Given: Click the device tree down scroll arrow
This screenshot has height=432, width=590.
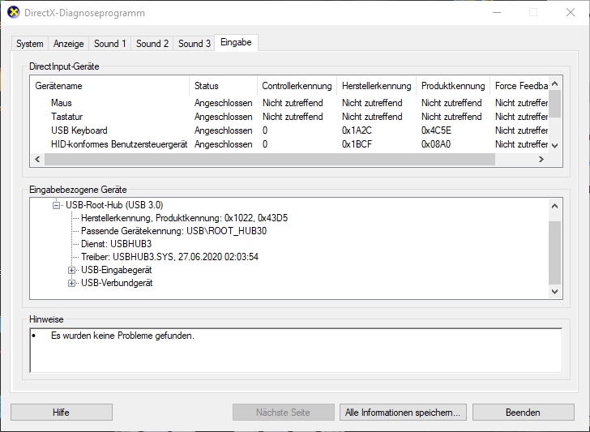Looking at the screenshot, I should coord(554,291).
